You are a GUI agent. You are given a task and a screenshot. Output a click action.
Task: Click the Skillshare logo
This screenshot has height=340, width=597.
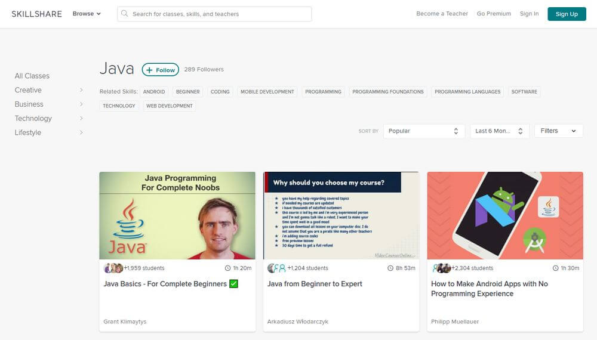point(36,14)
